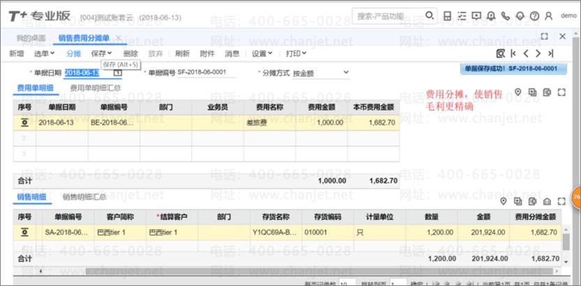Click the 附件 toolbar button
The height and width of the screenshot is (286, 581).
pyautogui.click(x=207, y=54)
